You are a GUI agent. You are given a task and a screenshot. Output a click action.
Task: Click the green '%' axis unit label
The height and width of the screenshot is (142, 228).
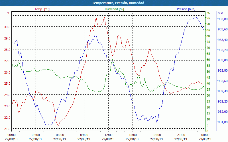click(208, 13)
